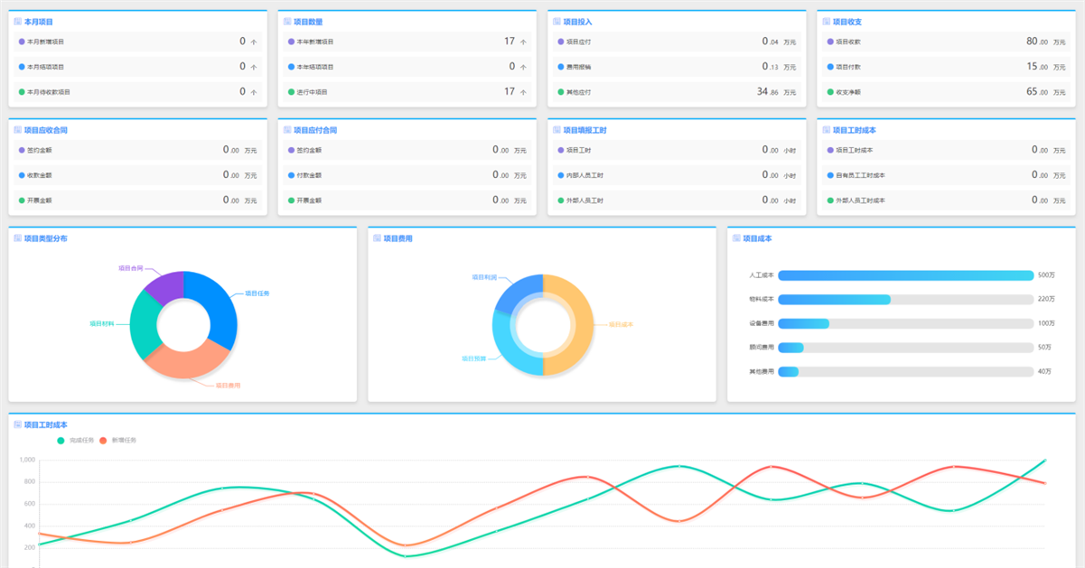Click the orange 项目成本 ring segment
Viewport: 1085px width, 568px height.
pos(570,325)
